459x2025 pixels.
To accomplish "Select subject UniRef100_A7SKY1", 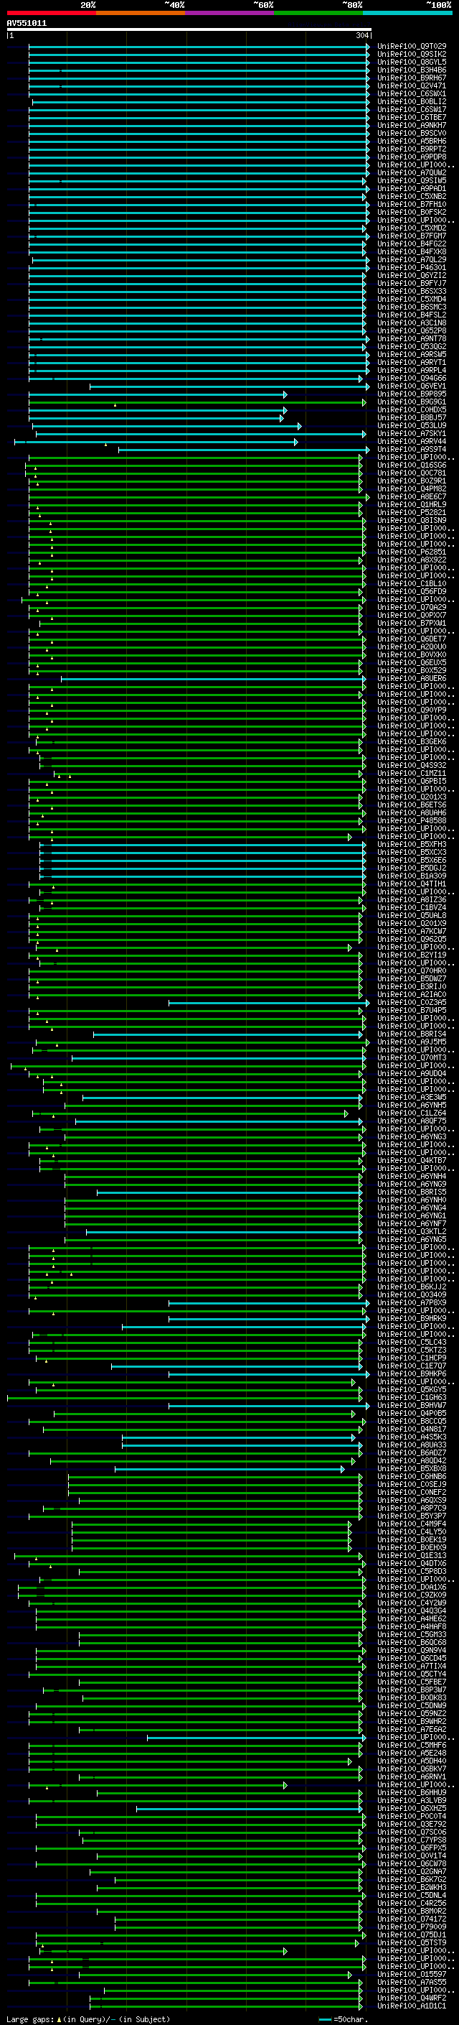I will click(x=411, y=434).
